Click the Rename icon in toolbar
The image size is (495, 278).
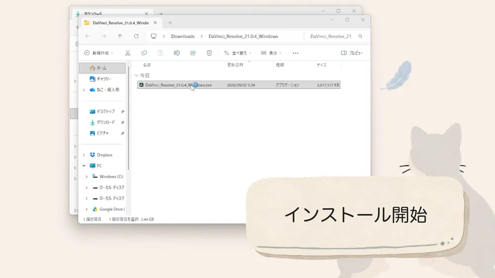[177, 53]
